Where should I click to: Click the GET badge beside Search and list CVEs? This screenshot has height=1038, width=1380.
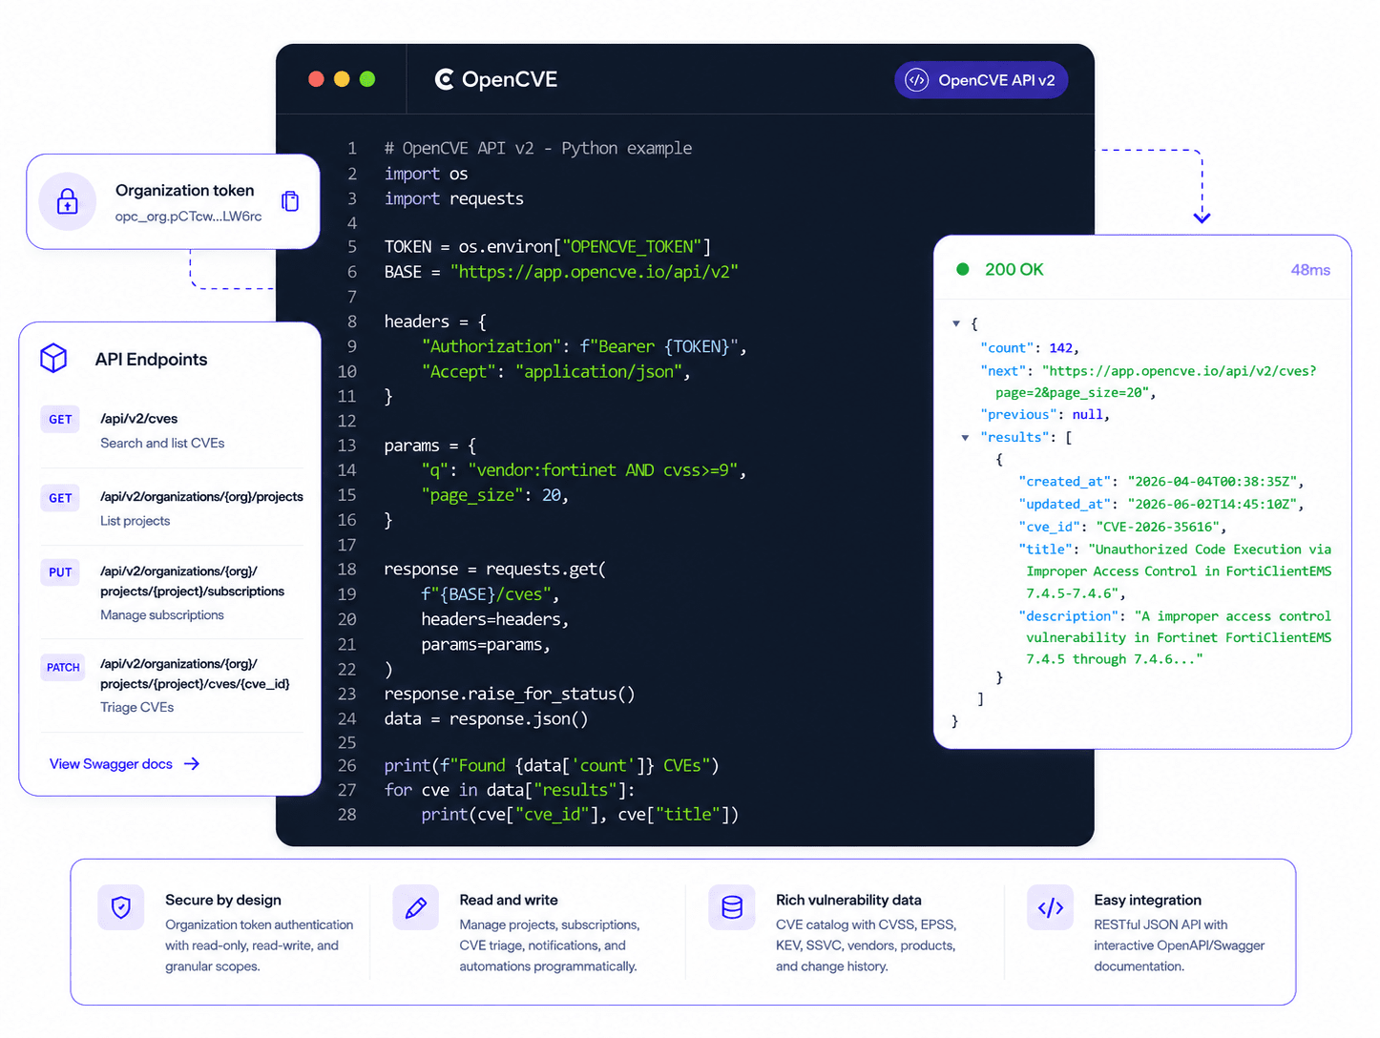click(x=60, y=420)
